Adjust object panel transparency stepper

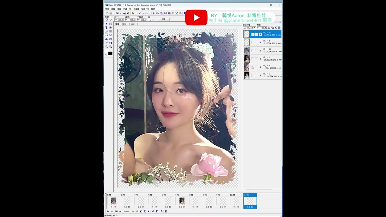(x=262, y=28)
